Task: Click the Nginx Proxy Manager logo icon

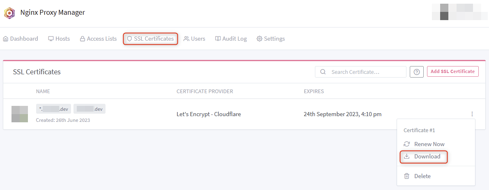Action: tap(9, 13)
